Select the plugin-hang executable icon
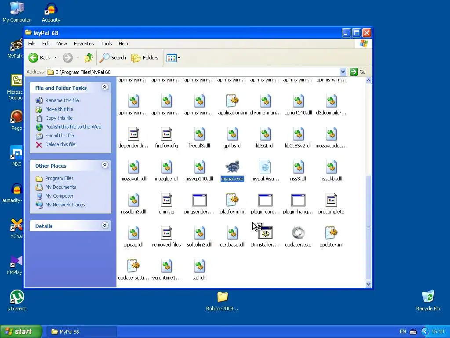Screen dimensions: 450x338 point(298,200)
